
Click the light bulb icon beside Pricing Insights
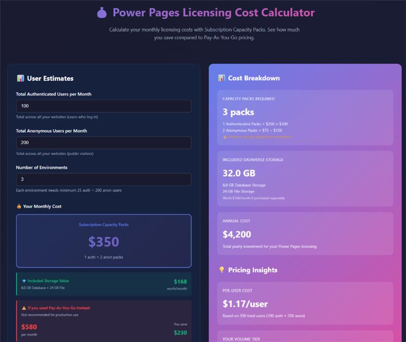click(x=221, y=270)
